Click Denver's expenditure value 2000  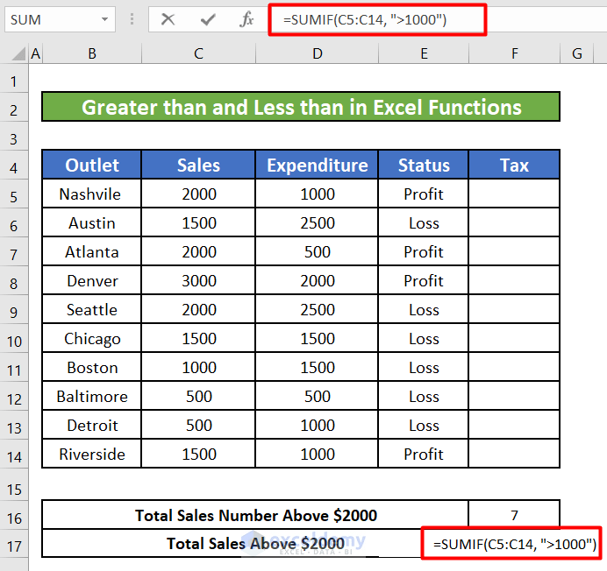(317, 280)
